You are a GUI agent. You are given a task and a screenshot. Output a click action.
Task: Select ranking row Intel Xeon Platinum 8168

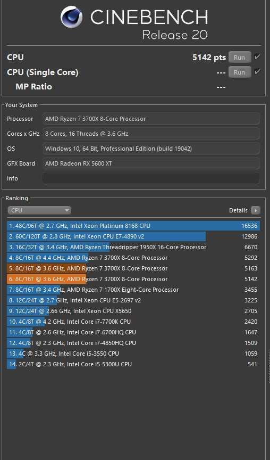pos(133,226)
